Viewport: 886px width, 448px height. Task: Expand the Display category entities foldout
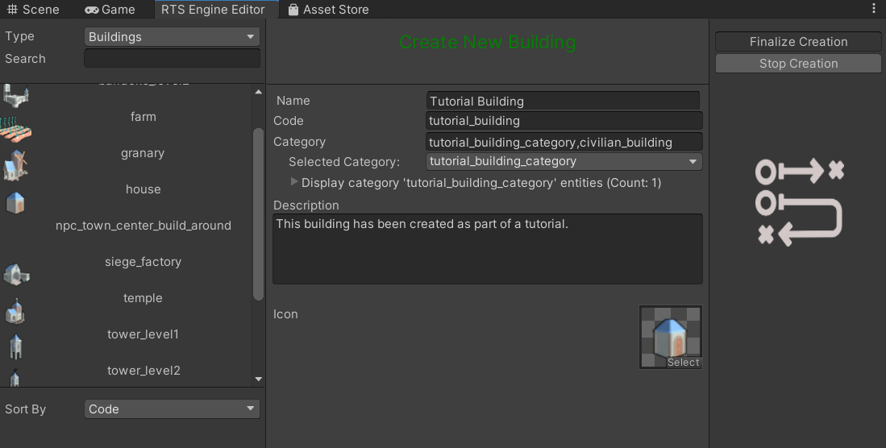(294, 183)
